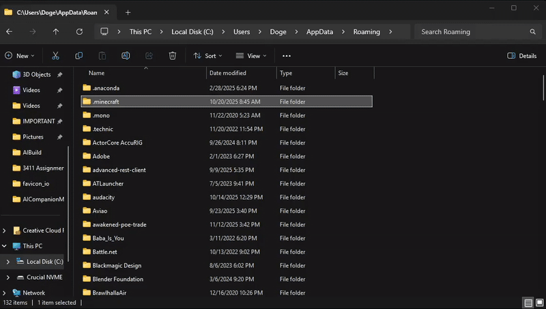Click Local Disk (C:) breadcrumb
This screenshot has height=309, width=546.
point(192,31)
